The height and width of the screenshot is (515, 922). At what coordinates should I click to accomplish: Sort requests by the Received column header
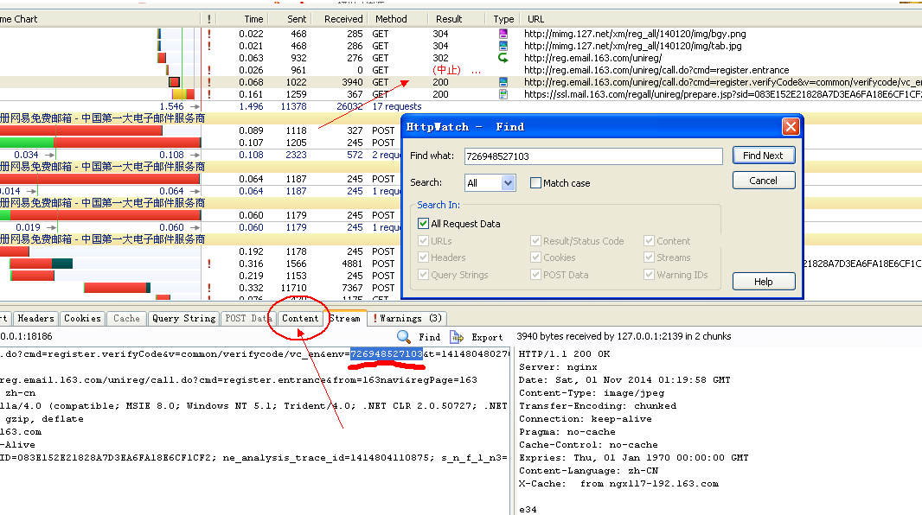tap(343, 19)
